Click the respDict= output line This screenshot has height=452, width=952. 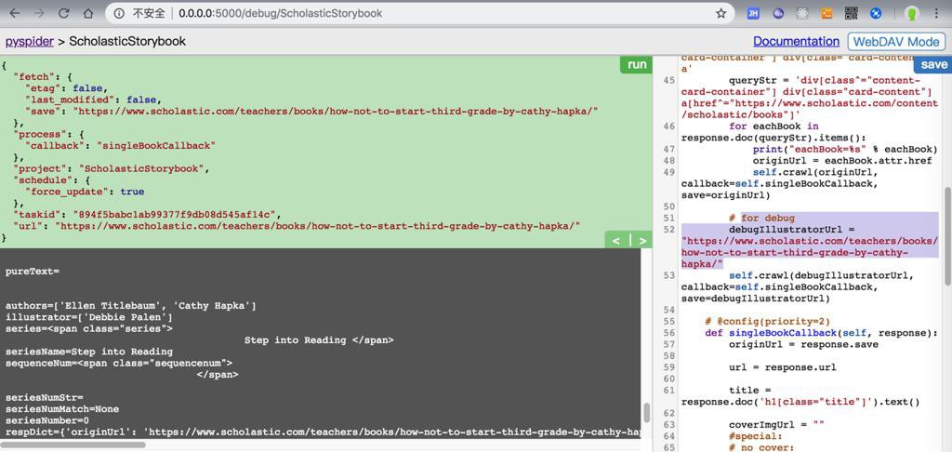[323, 432]
